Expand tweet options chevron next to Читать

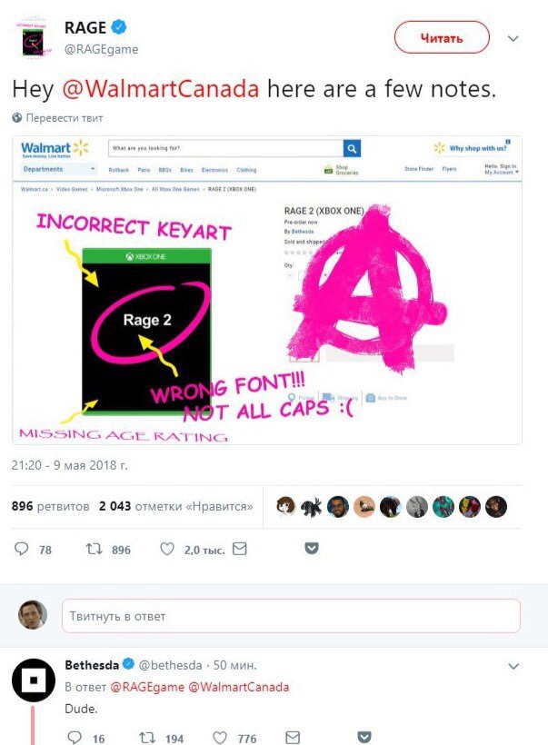tap(513, 39)
